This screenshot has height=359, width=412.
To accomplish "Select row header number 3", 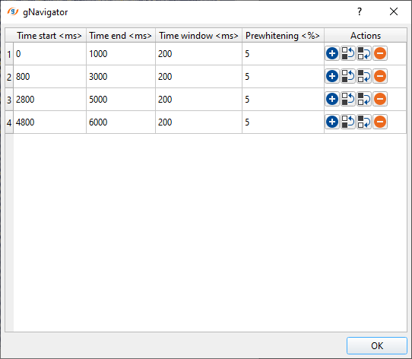I will click(9, 100).
